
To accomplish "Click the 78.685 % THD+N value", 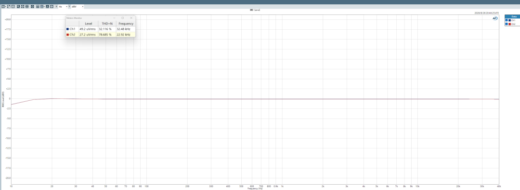I will coord(105,35).
